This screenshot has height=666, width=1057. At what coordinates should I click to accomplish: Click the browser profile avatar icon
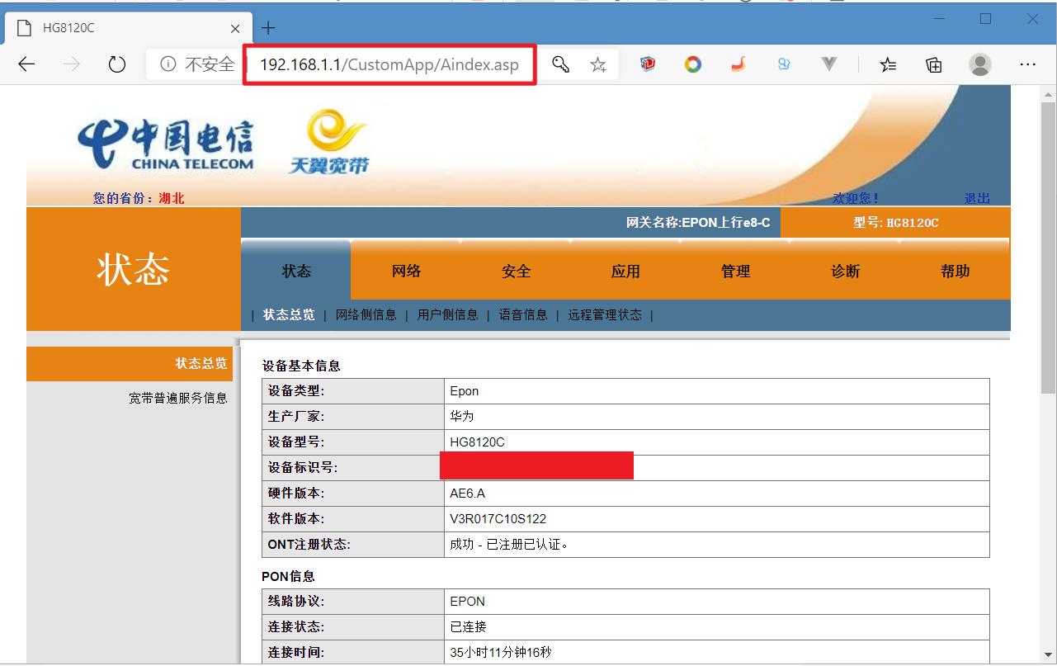pyautogui.click(x=980, y=64)
